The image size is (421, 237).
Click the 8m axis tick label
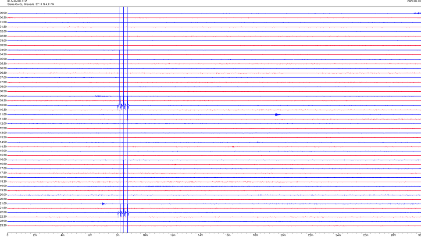(118, 235)
